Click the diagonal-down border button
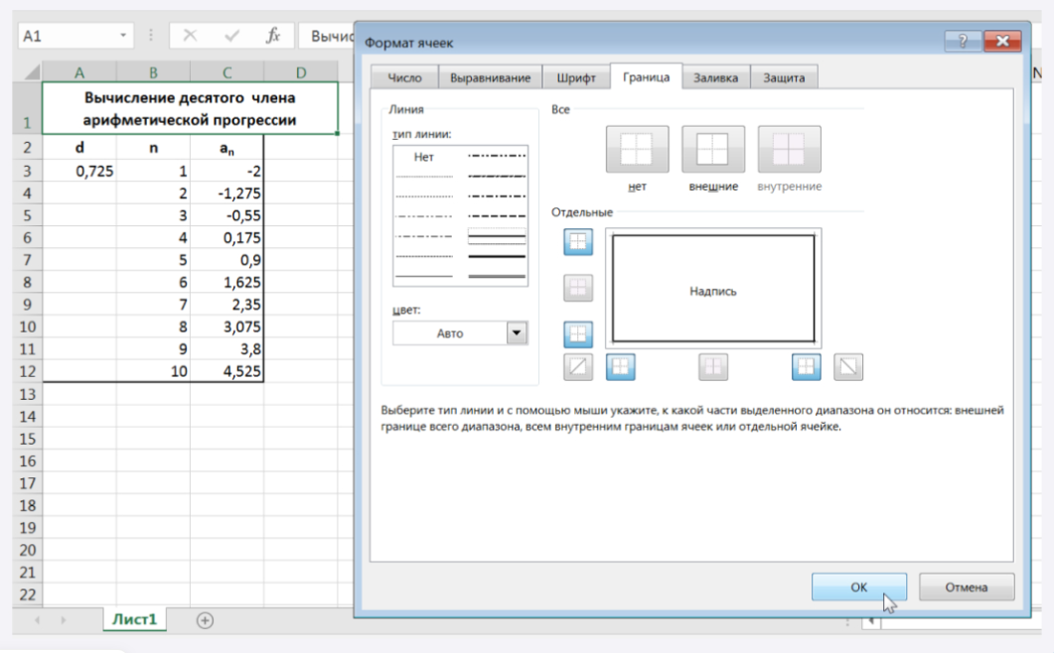Viewport: 1054px width, 653px height. pos(847,367)
